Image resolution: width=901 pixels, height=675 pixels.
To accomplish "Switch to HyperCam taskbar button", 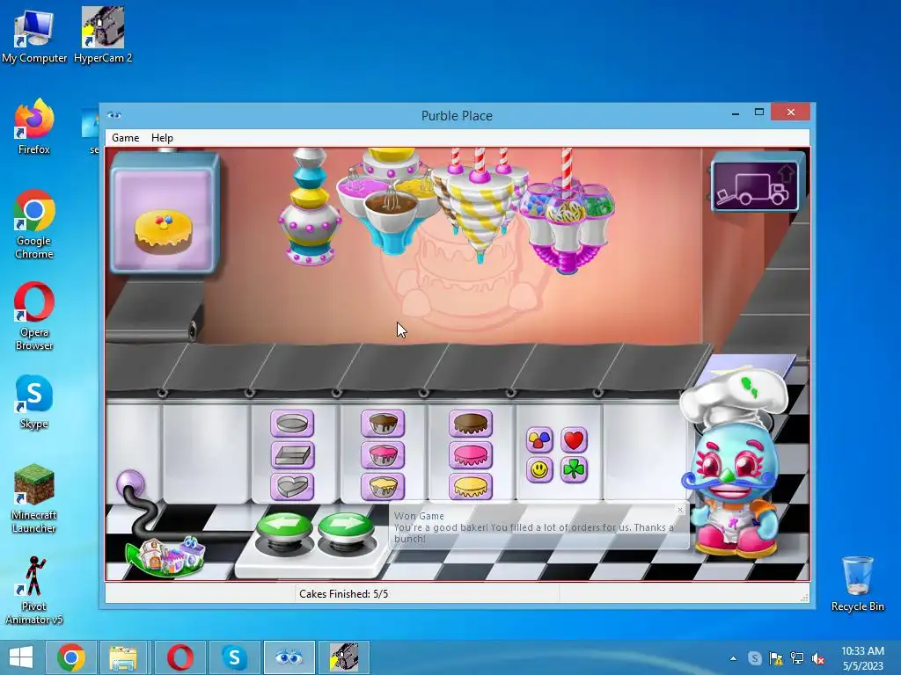I will point(344,657).
